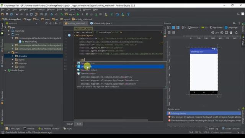
Task: Click the Redo arrow icon
Action: (21, 14)
